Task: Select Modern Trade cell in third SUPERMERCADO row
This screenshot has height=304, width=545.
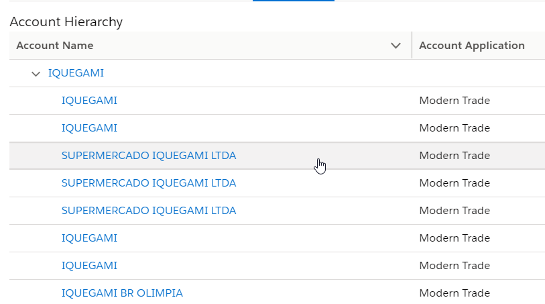Action: click(x=455, y=211)
